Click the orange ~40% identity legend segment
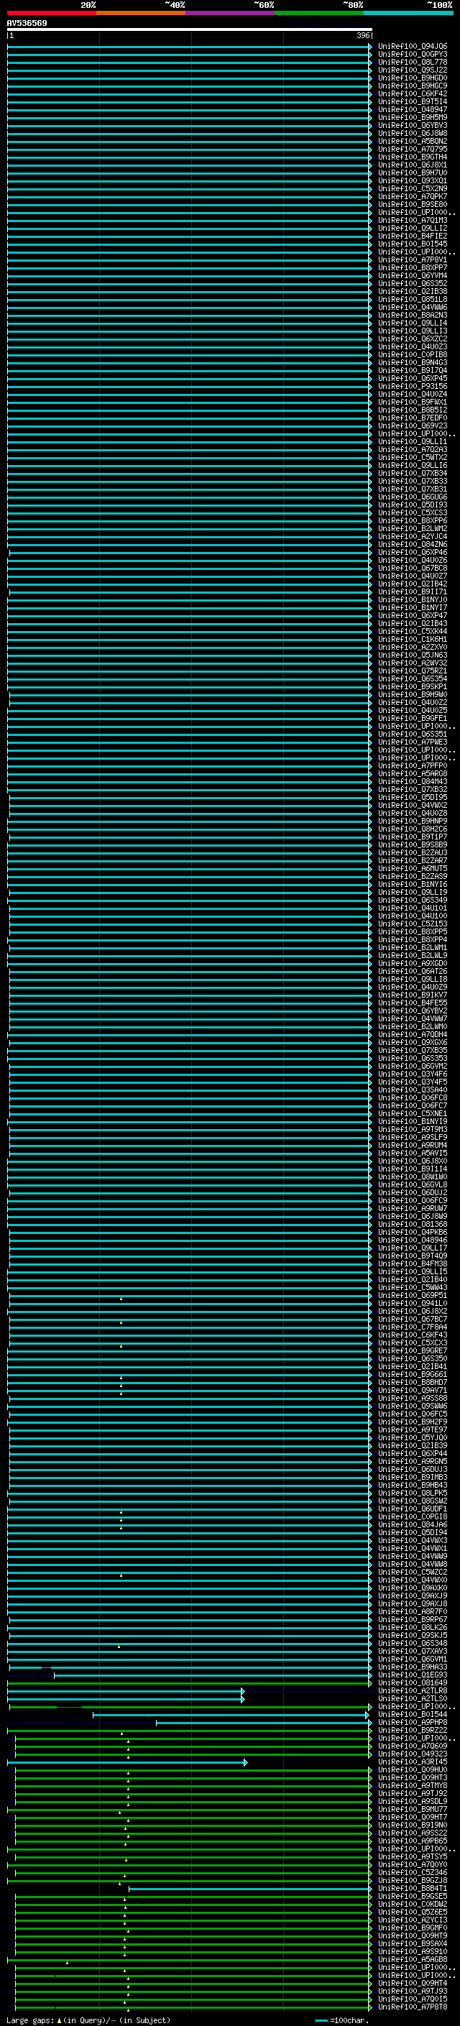The image size is (460, 2026). (141, 13)
